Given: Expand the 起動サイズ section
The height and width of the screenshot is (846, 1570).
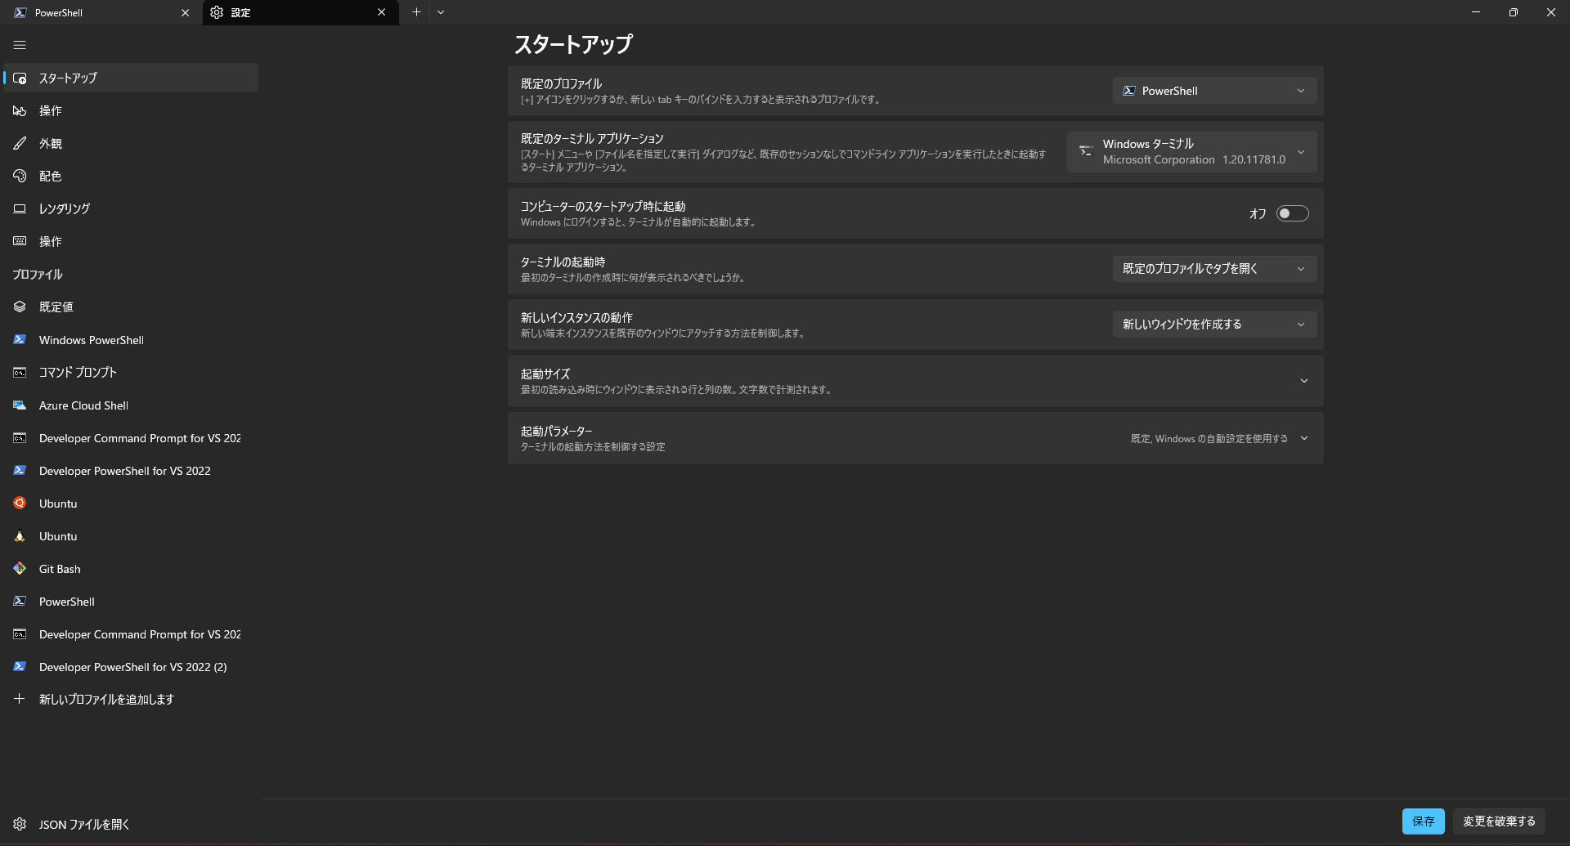Looking at the screenshot, I should pos(915,381).
